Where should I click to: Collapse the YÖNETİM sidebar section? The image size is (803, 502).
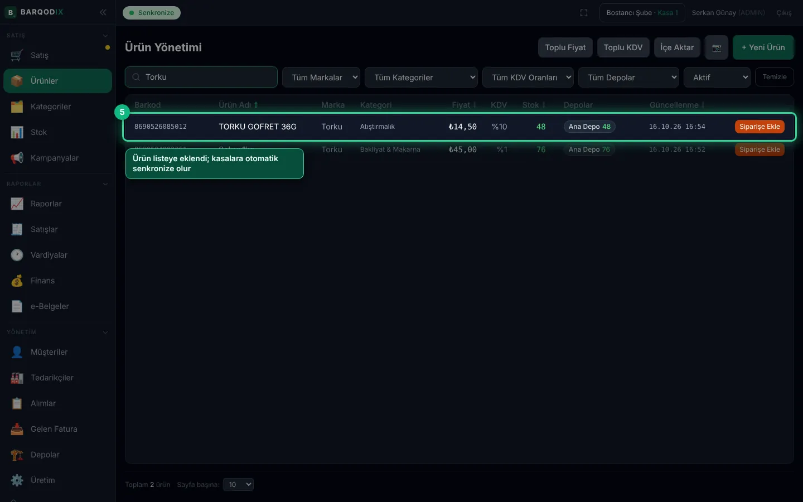tap(105, 332)
